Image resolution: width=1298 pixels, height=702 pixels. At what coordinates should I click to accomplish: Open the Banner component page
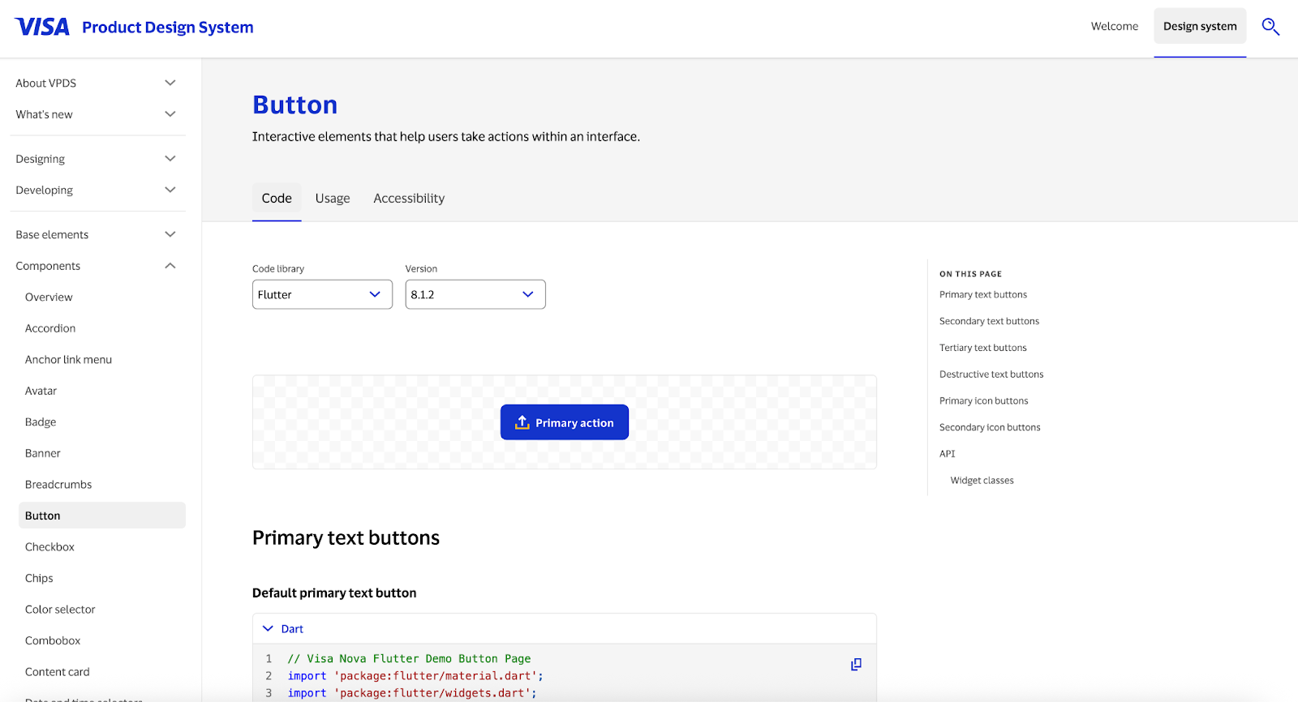point(43,453)
